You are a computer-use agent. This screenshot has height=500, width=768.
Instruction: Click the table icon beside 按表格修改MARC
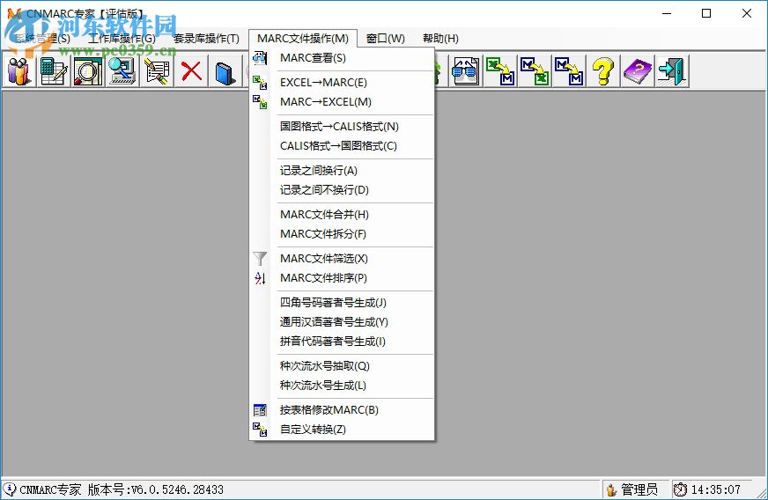(260, 410)
